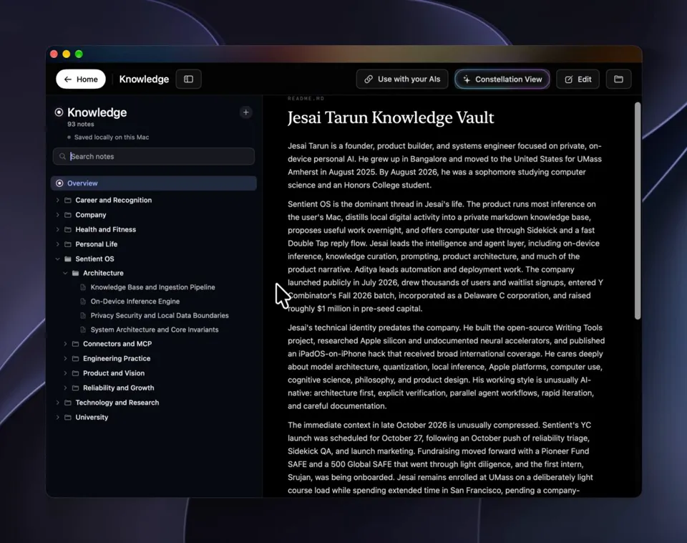Click the Jesai Tarun Knowledge Vault heading
Image resolution: width=687 pixels, height=543 pixels.
391,117
